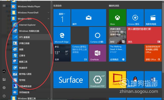Open the 资讯 news tile

[144, 35]
